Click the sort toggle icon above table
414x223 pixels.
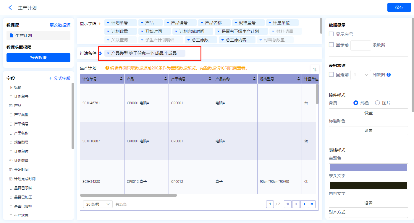315,69
